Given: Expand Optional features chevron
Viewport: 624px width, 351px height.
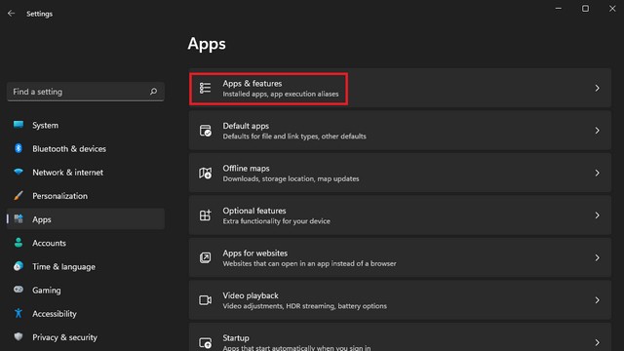Looking at the screenshot, I should coord(598,215).
